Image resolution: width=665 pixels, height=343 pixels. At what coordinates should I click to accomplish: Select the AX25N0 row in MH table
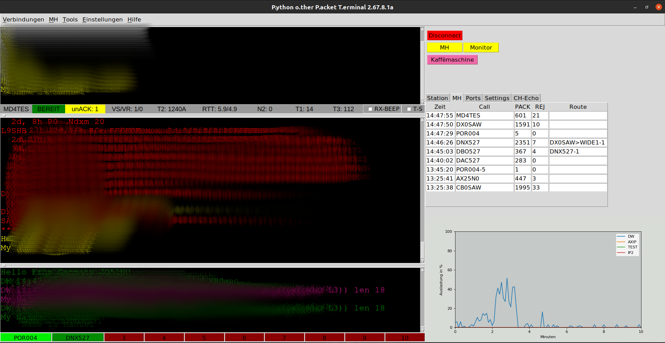516,178
